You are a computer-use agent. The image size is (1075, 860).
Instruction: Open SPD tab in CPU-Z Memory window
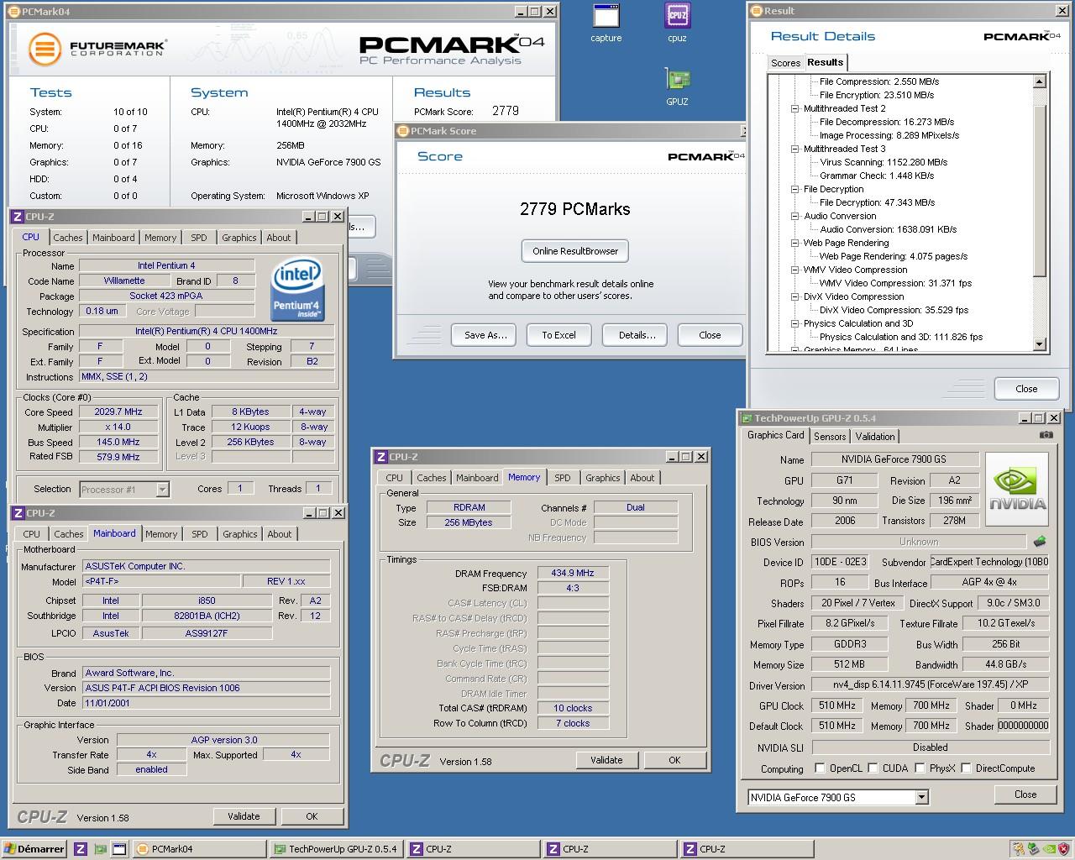coord(563,478)
